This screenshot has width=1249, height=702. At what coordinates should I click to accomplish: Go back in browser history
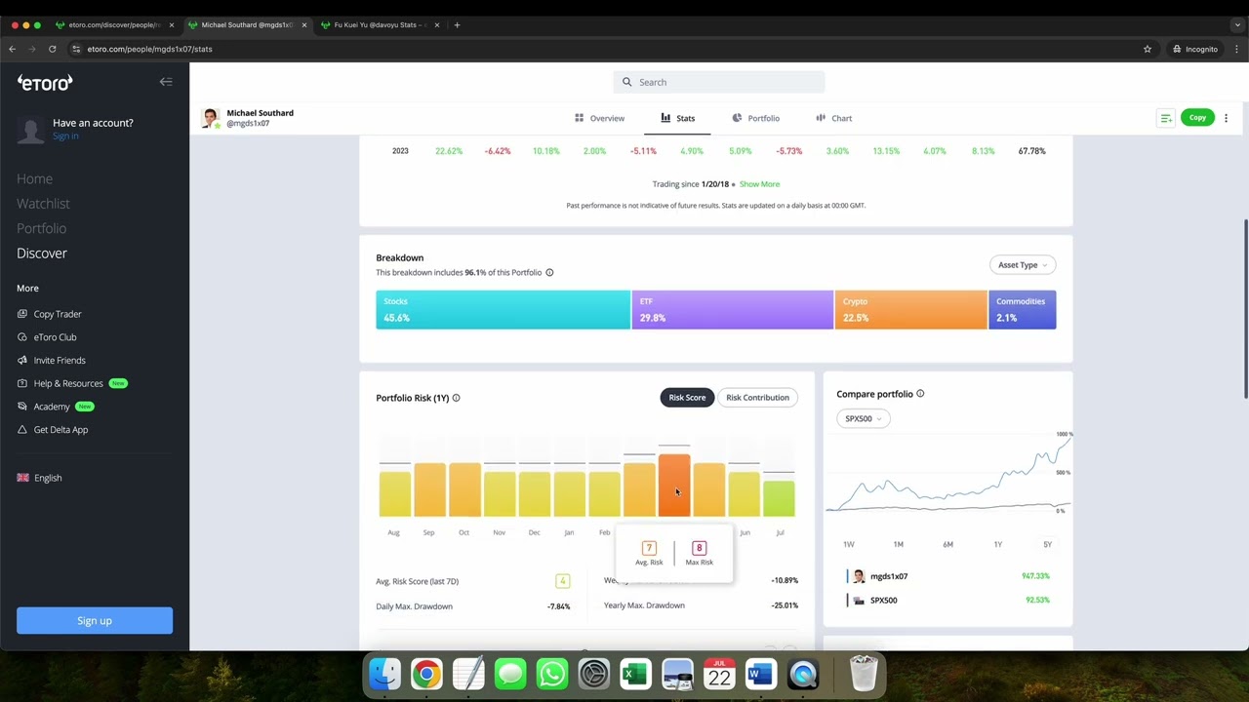pos(12,49)
